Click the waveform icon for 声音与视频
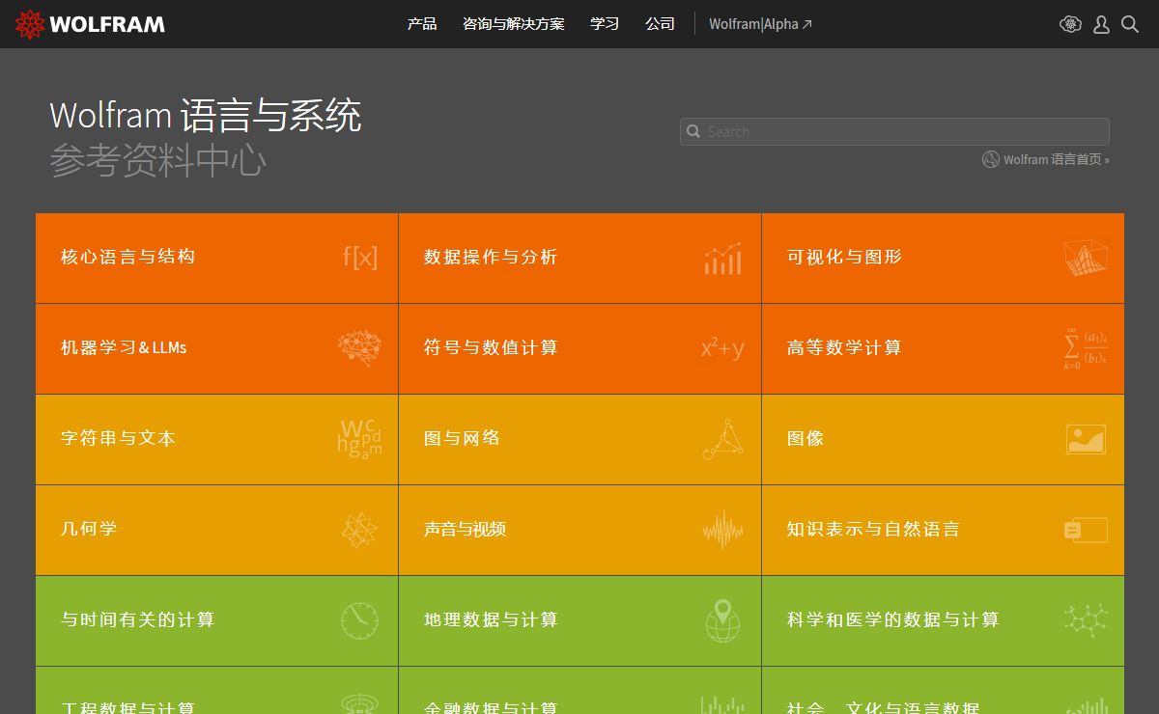The width and height of the screenshot is (1159, 714). coord(722,530)
